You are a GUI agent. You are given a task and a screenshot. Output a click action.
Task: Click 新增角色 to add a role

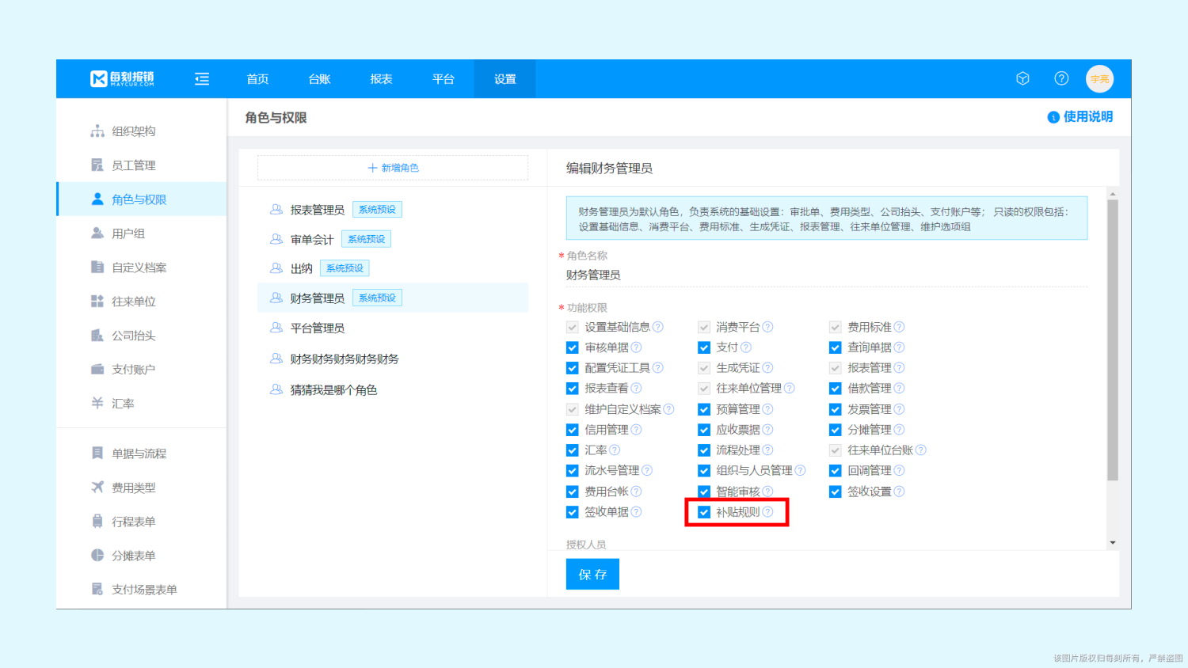click(393, 168)
